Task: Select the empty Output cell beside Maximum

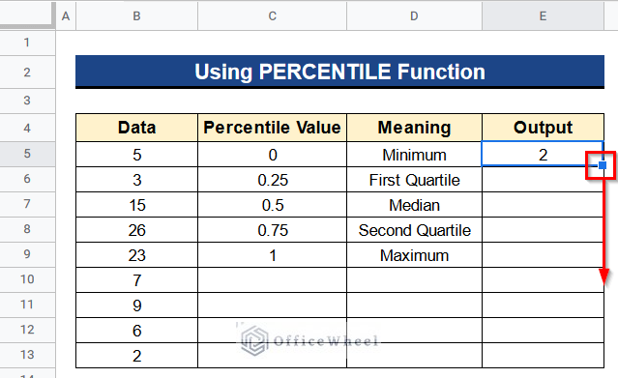Action: click(x=543, y=255)
